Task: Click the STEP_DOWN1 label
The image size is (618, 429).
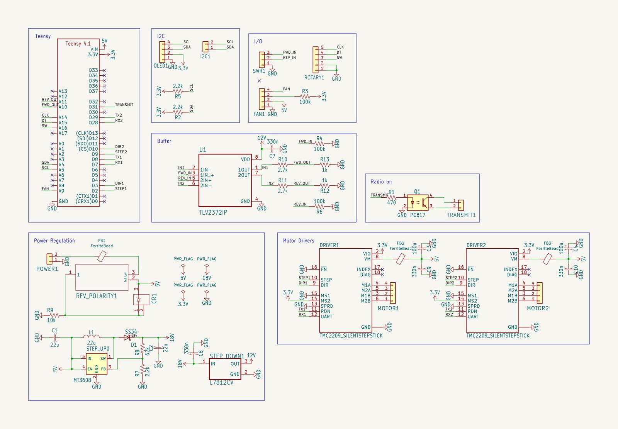Action: (x=227, y=356)
